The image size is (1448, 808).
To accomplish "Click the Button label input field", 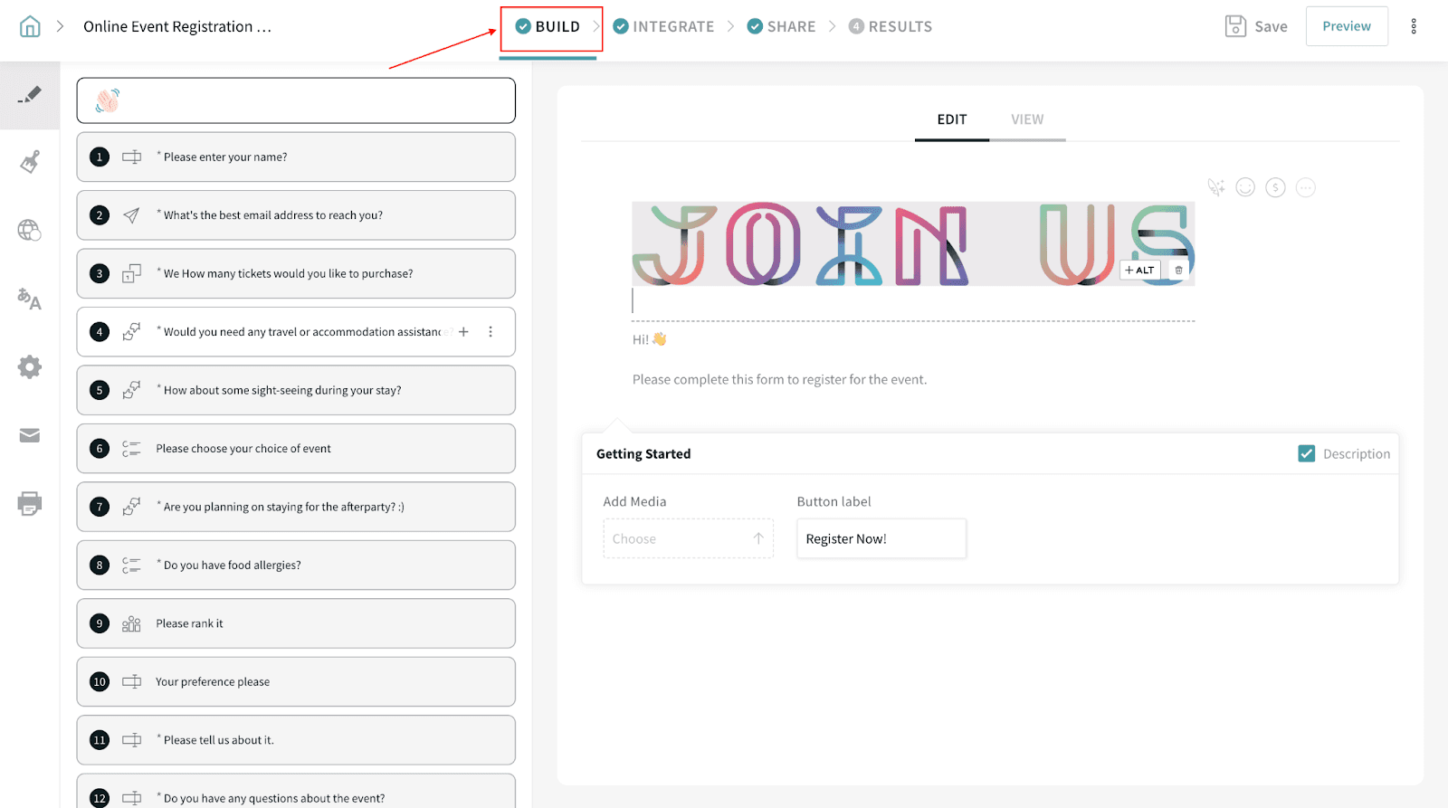I will pos(881,538).
